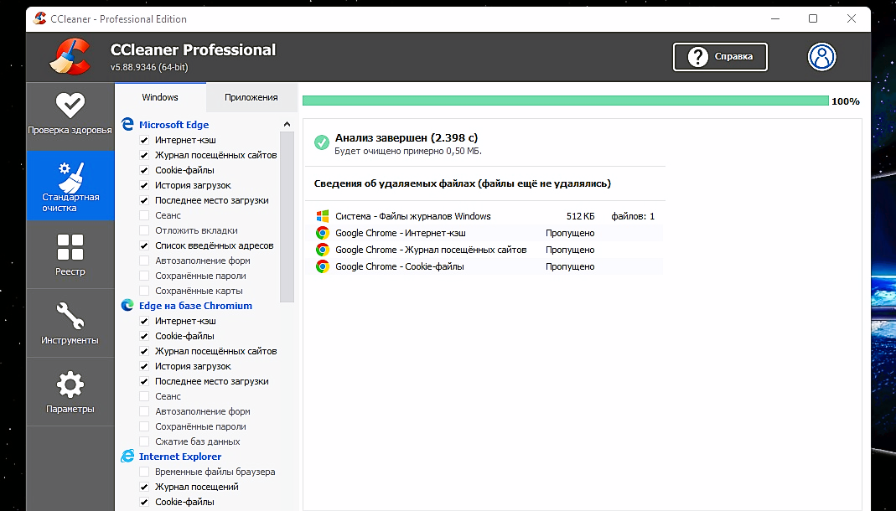Viewport: 896px width, 511px height.
Task: Click the Справка help button
Action: [720, 57]
